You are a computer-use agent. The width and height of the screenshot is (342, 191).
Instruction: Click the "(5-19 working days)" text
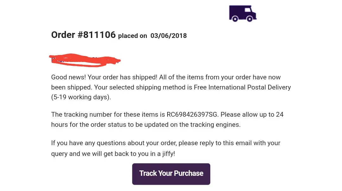(x=81, y=97)
